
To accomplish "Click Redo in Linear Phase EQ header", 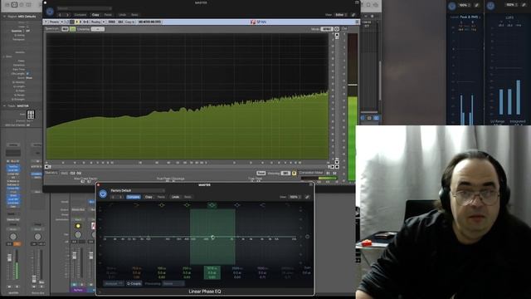I will [188, 197].
